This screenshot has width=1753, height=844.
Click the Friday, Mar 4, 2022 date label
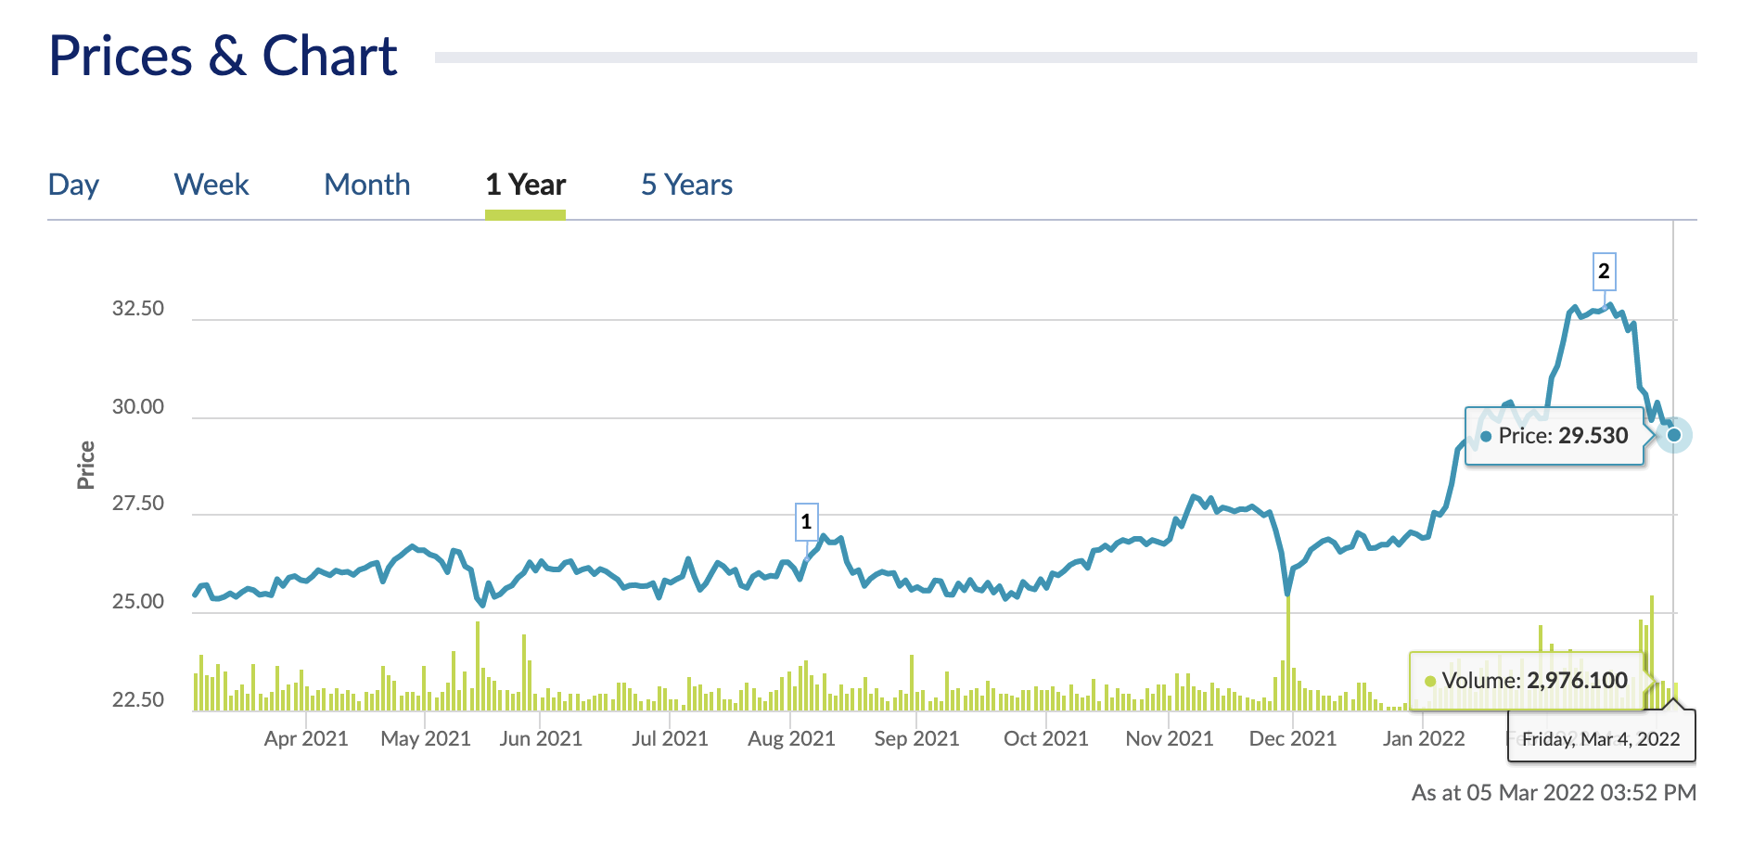point(1601,738)
